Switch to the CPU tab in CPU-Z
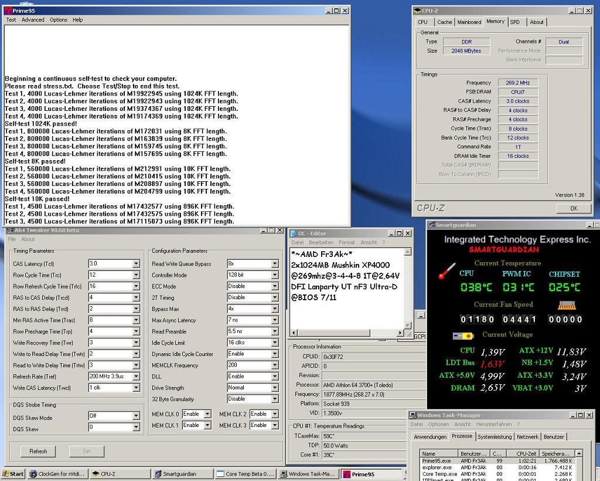600x481 pixels. click(423, 22)
